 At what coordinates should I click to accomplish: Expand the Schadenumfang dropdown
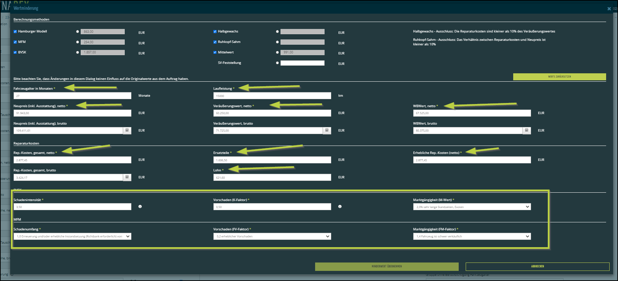pos(72,236)
